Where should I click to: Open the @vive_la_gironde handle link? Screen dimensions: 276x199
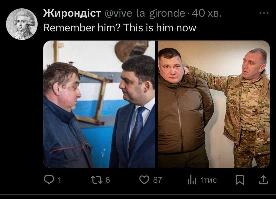coord(145,13)
